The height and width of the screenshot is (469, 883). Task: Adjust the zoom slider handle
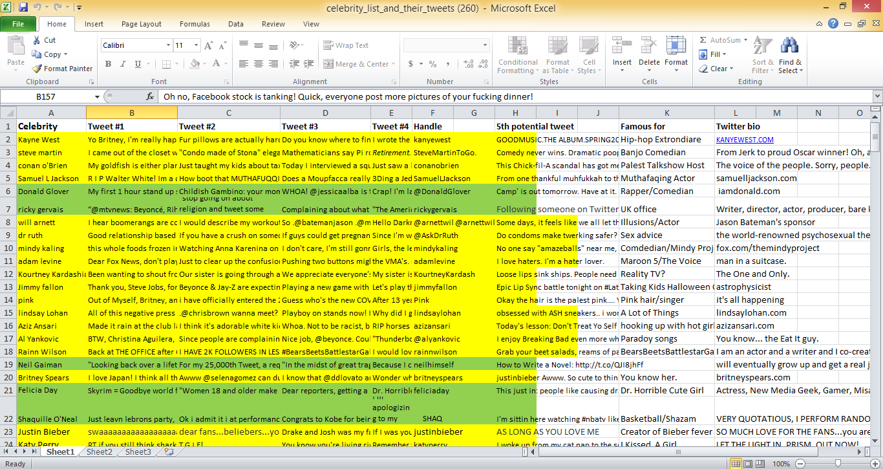point(838,463)
